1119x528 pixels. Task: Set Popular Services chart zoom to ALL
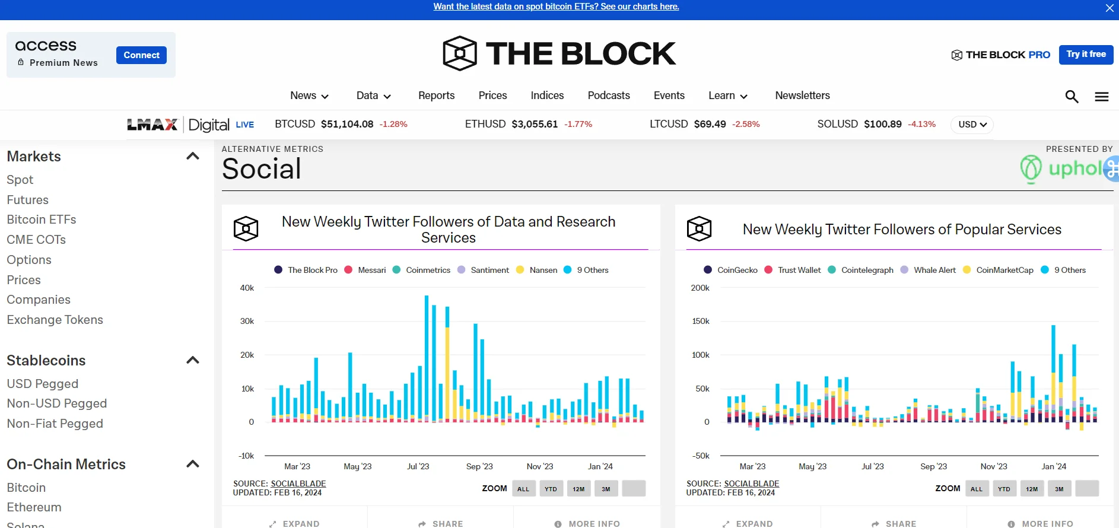point(977,489)
